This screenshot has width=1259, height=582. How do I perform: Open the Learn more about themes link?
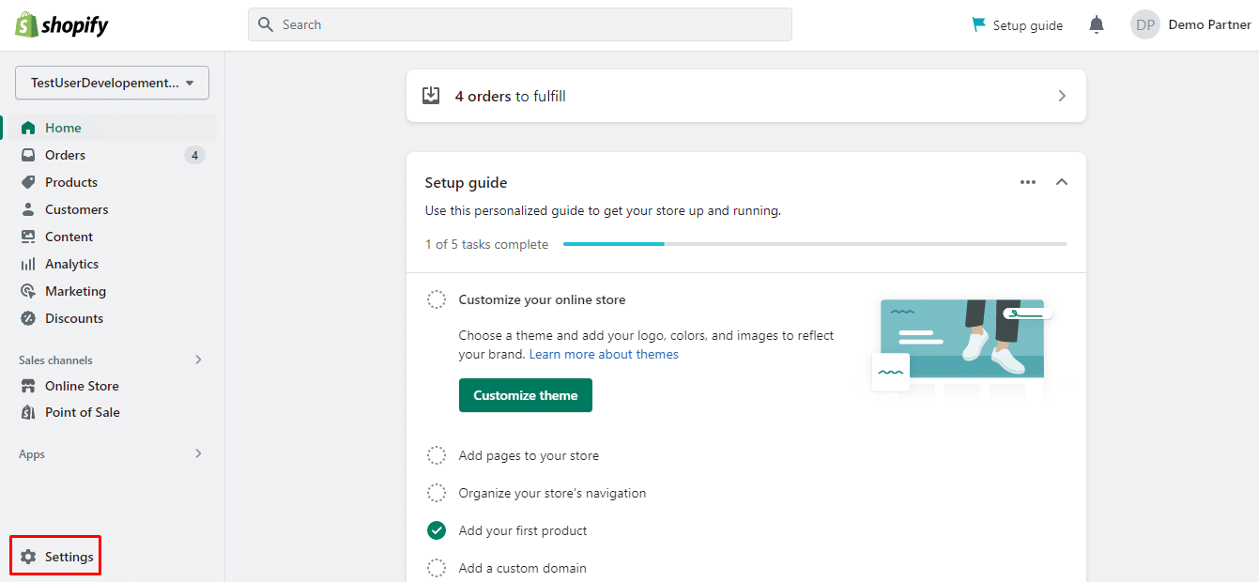coord(604,354)
